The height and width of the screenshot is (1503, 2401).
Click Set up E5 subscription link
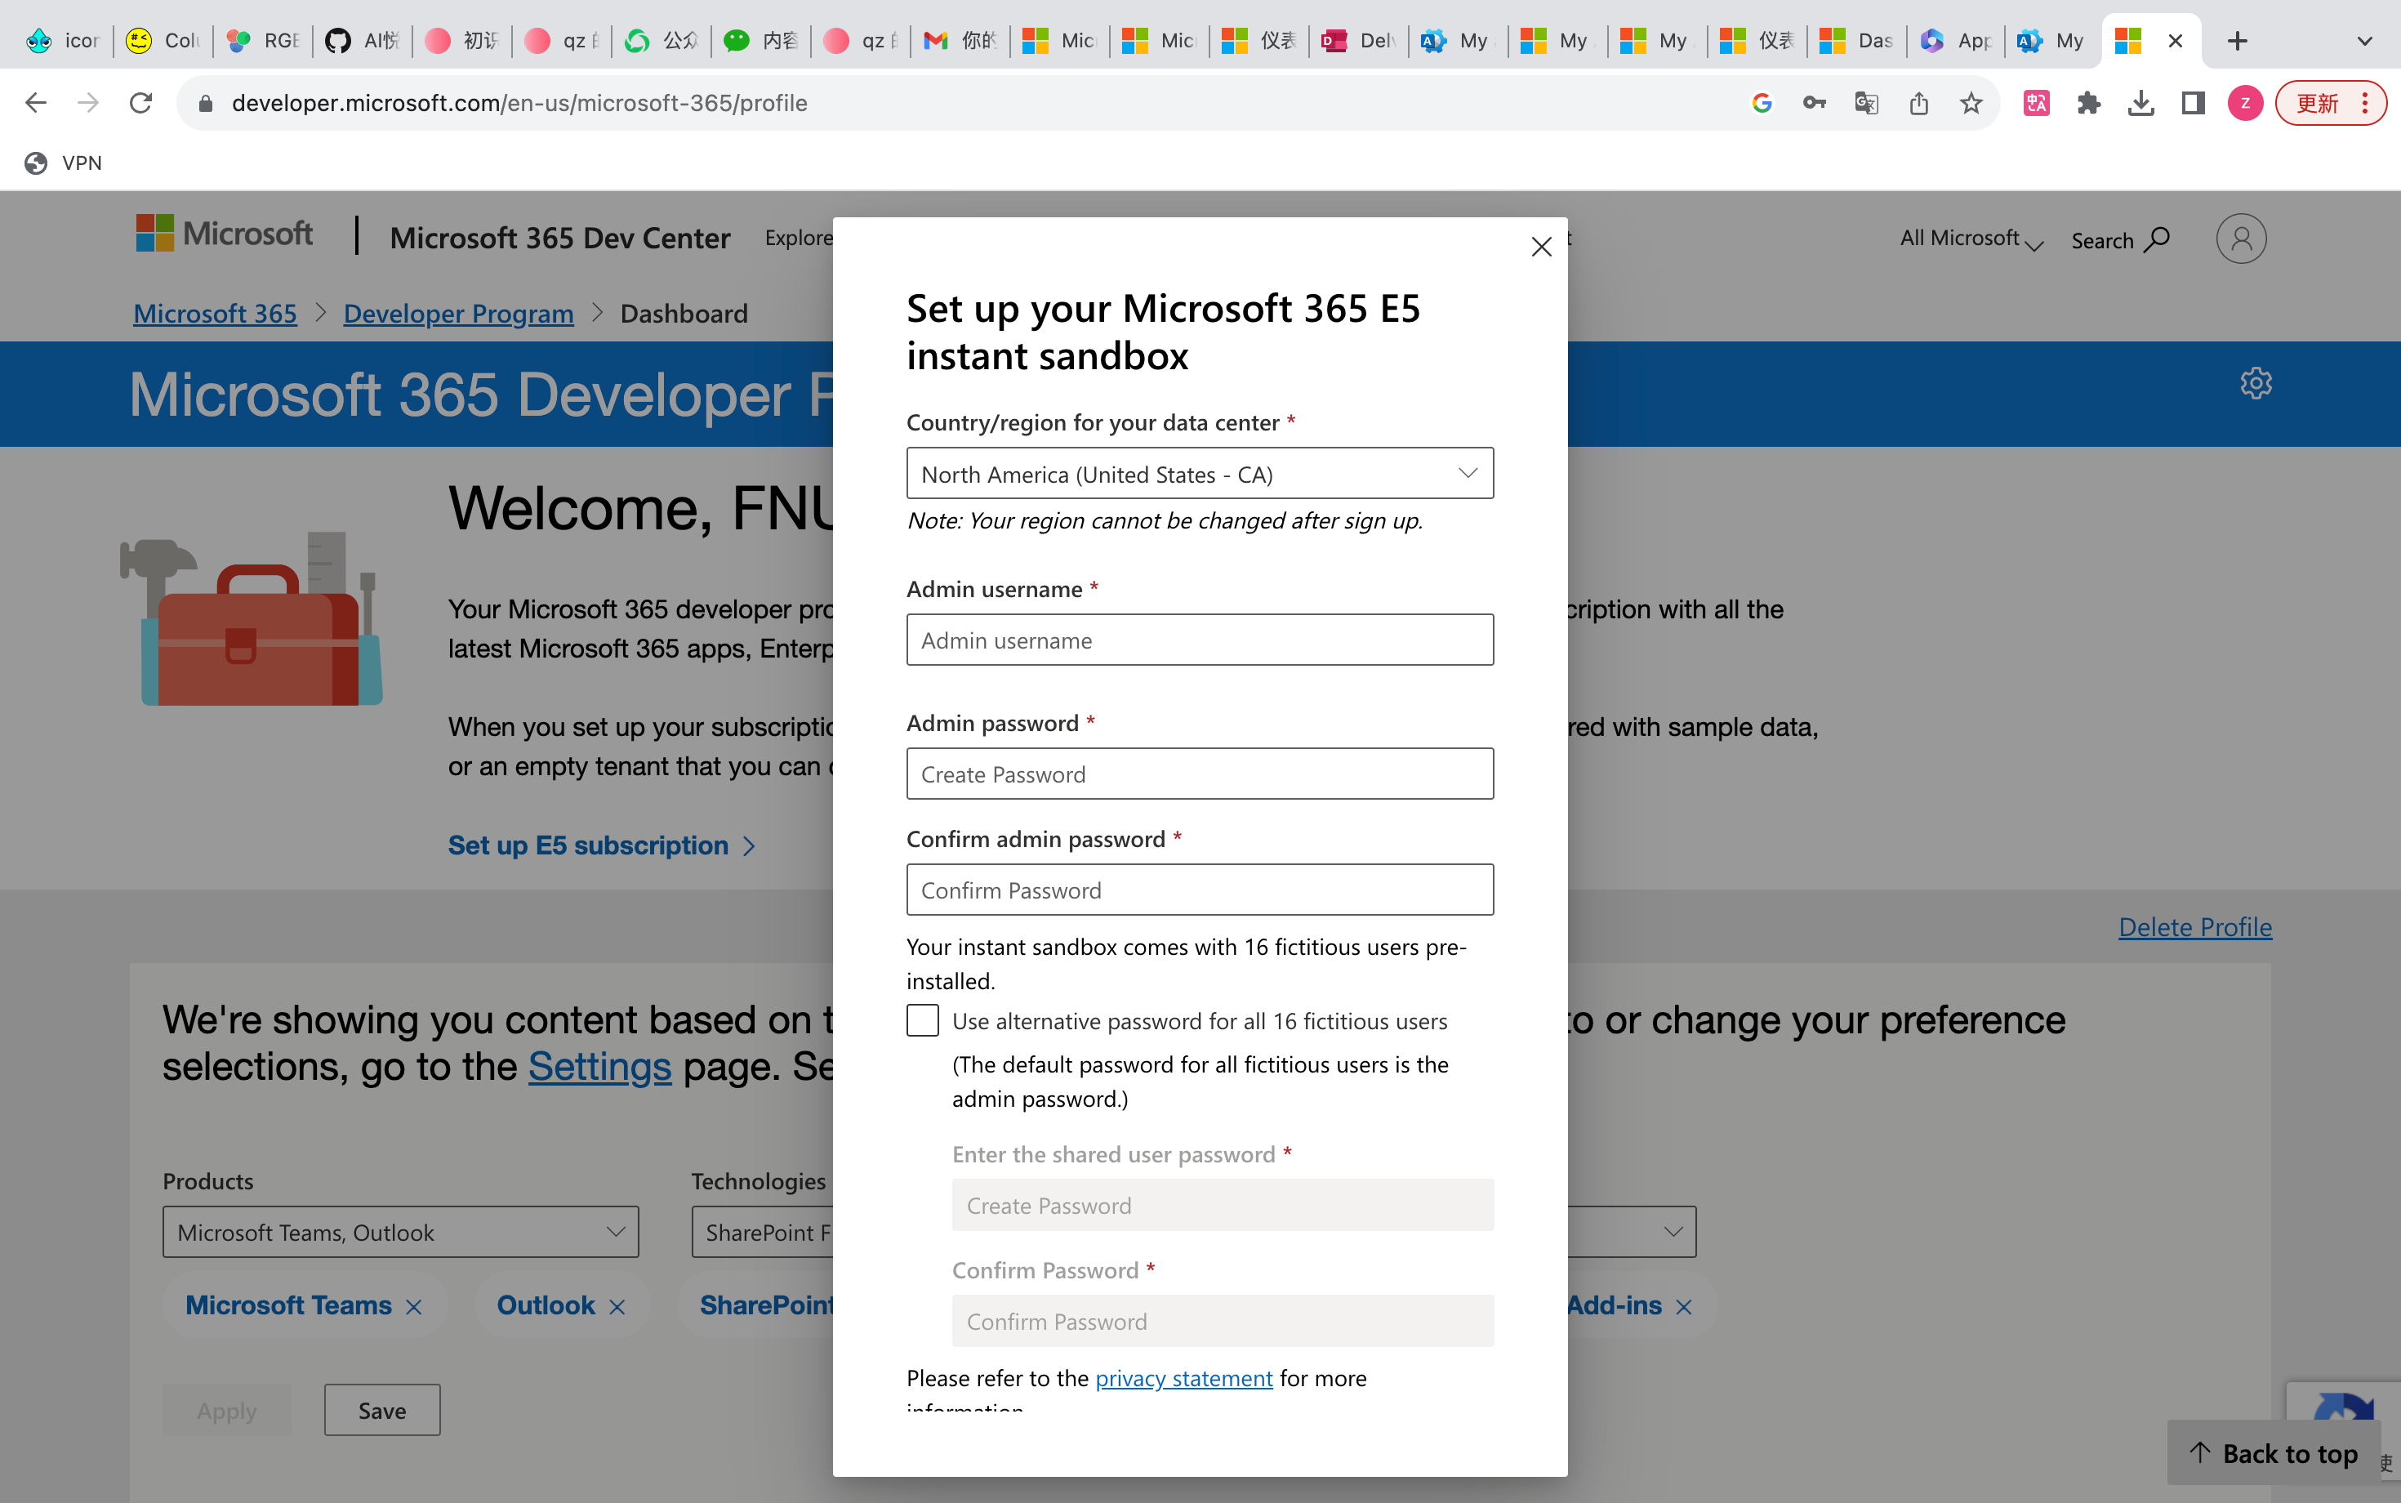[x=601, y=846]
